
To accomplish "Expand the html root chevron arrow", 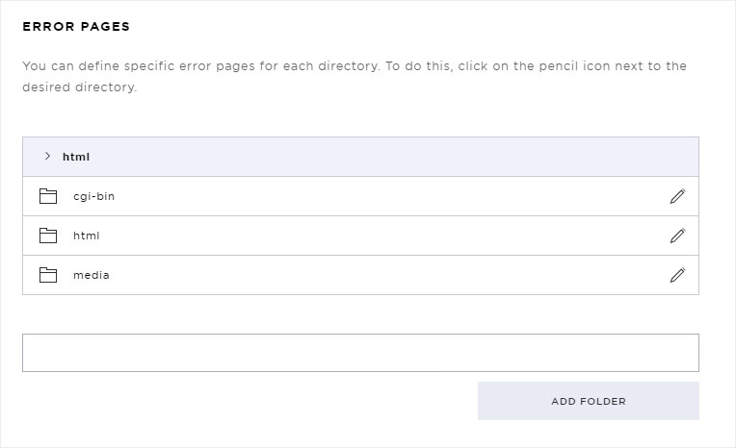I will (47, 156).
